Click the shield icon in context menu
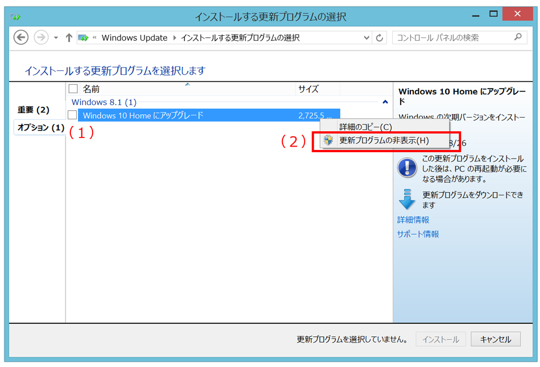 click(x=328, y=140)
